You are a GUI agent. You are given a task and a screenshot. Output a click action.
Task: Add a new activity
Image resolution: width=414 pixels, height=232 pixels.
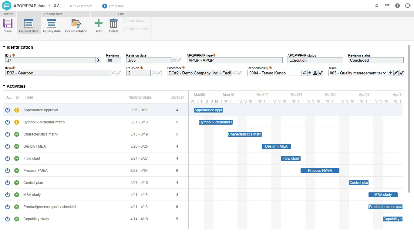[99, 26]
